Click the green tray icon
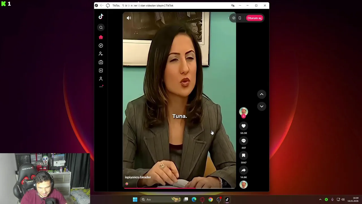The width and height of the screenshot is (362, 204). pos(326,199)
